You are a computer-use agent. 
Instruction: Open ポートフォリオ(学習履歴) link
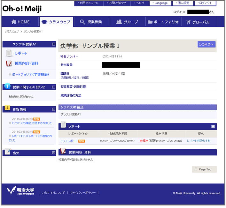[x=30, y=75]
